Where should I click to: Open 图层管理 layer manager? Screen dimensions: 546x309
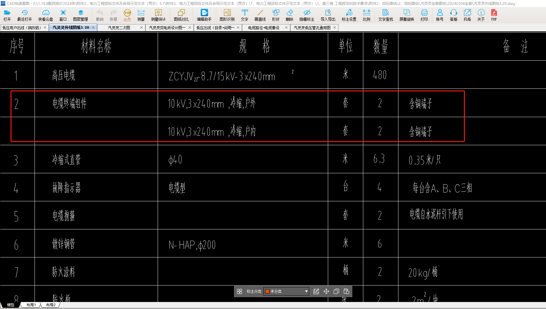[80, 15]
